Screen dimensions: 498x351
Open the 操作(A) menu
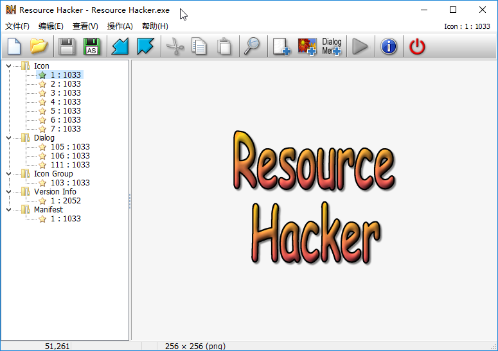click(120, 26)
